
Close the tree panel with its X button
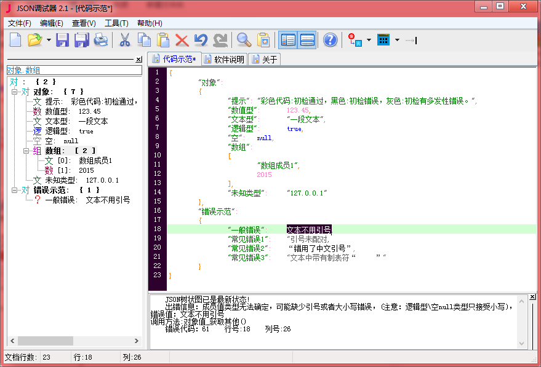138,59
